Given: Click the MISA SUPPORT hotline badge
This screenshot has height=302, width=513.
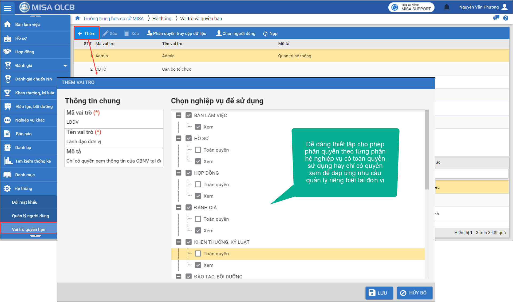Looking at the screenshot, I should [411, 7].
